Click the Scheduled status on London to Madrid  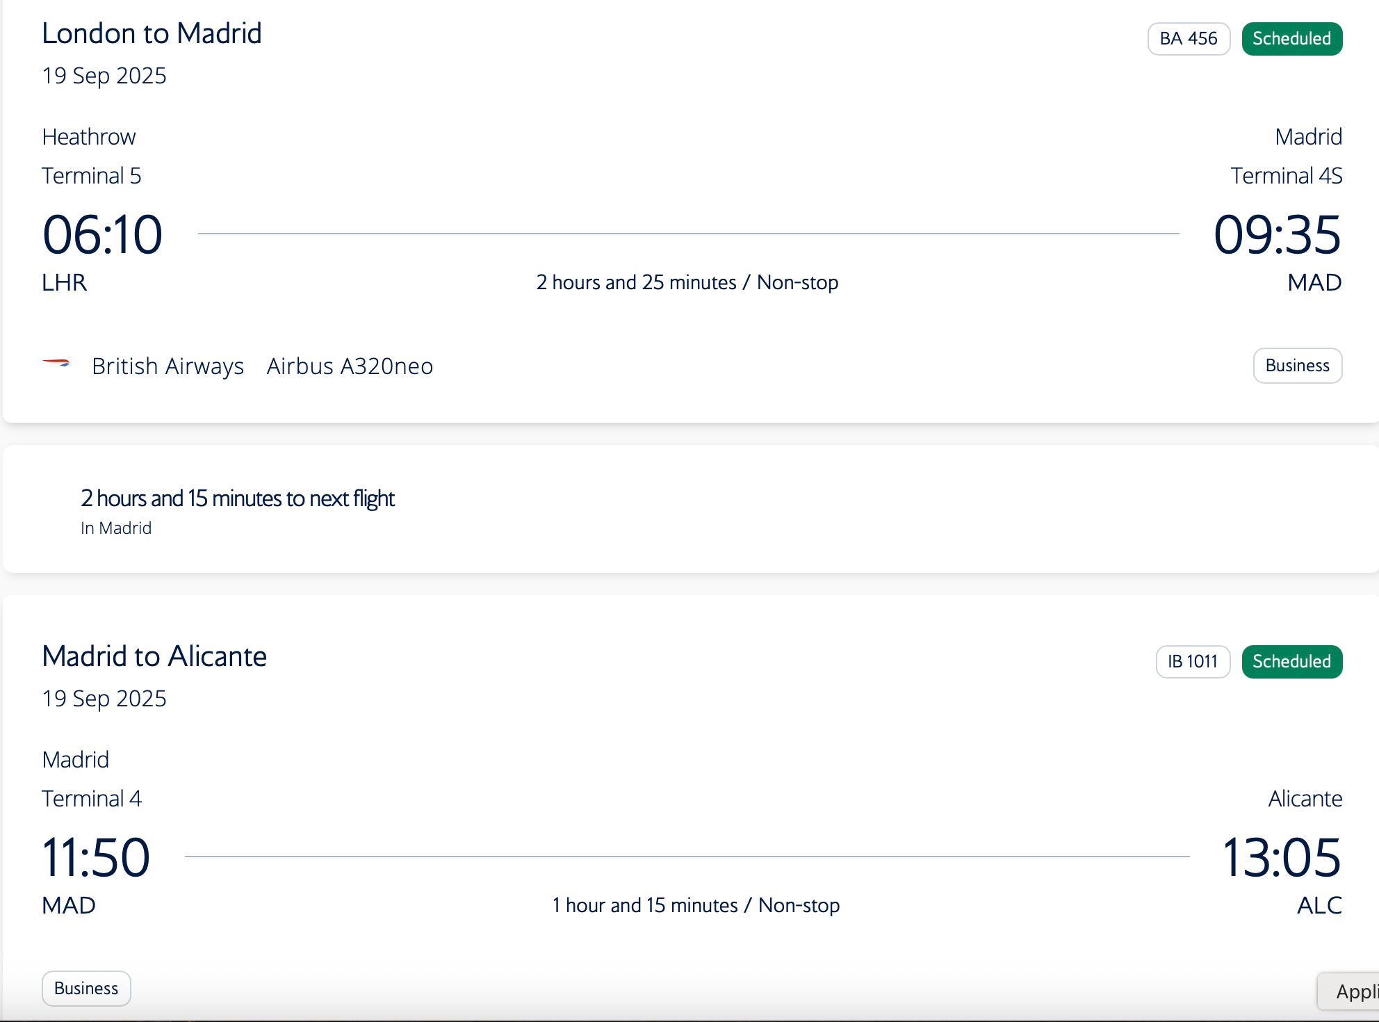1291,38
